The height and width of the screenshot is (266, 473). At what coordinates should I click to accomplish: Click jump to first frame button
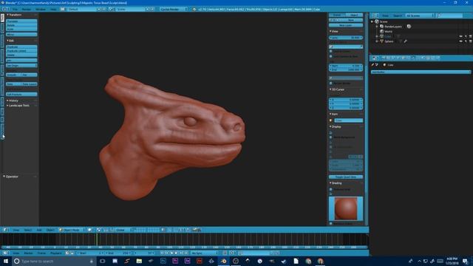[x=162, y=253]
